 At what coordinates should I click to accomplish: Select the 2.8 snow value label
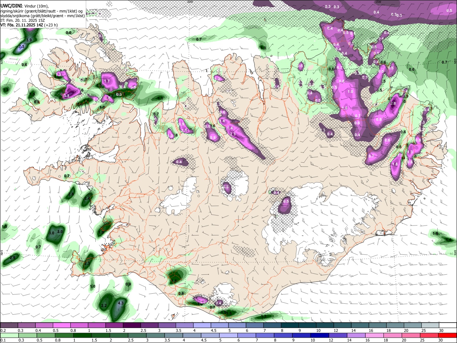(393, 103)
